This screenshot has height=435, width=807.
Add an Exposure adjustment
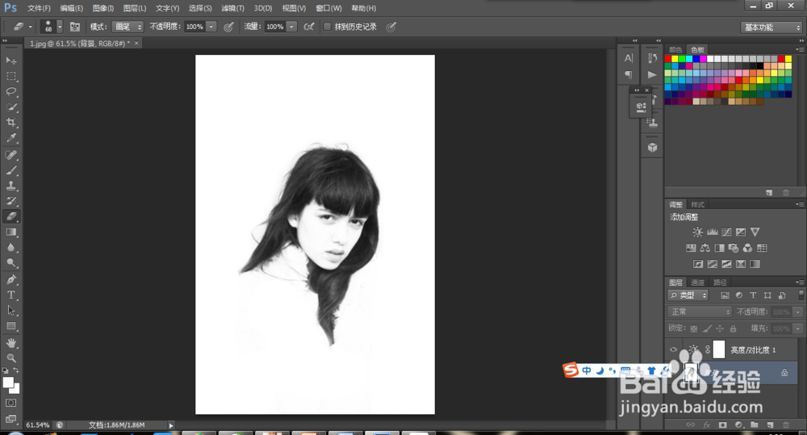click(x=741, y=232)
